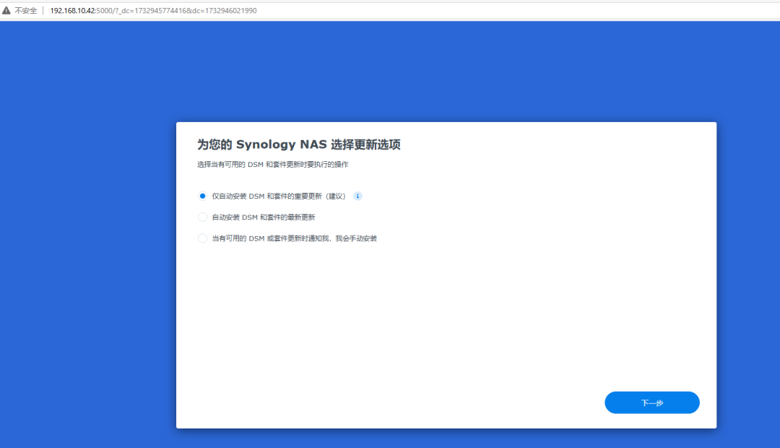Click the insecure warning triangle icon
The width and height of the screenshot is (780, 448).
(7, 11)
